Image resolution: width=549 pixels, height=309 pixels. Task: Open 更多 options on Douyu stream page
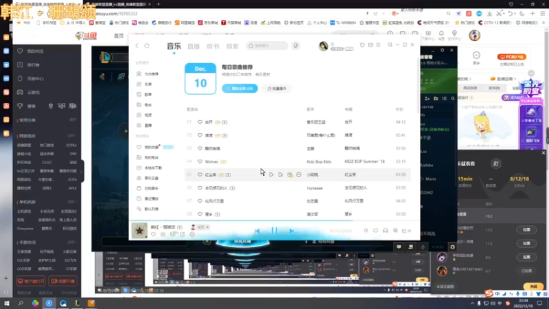click(x=476, y=58)
